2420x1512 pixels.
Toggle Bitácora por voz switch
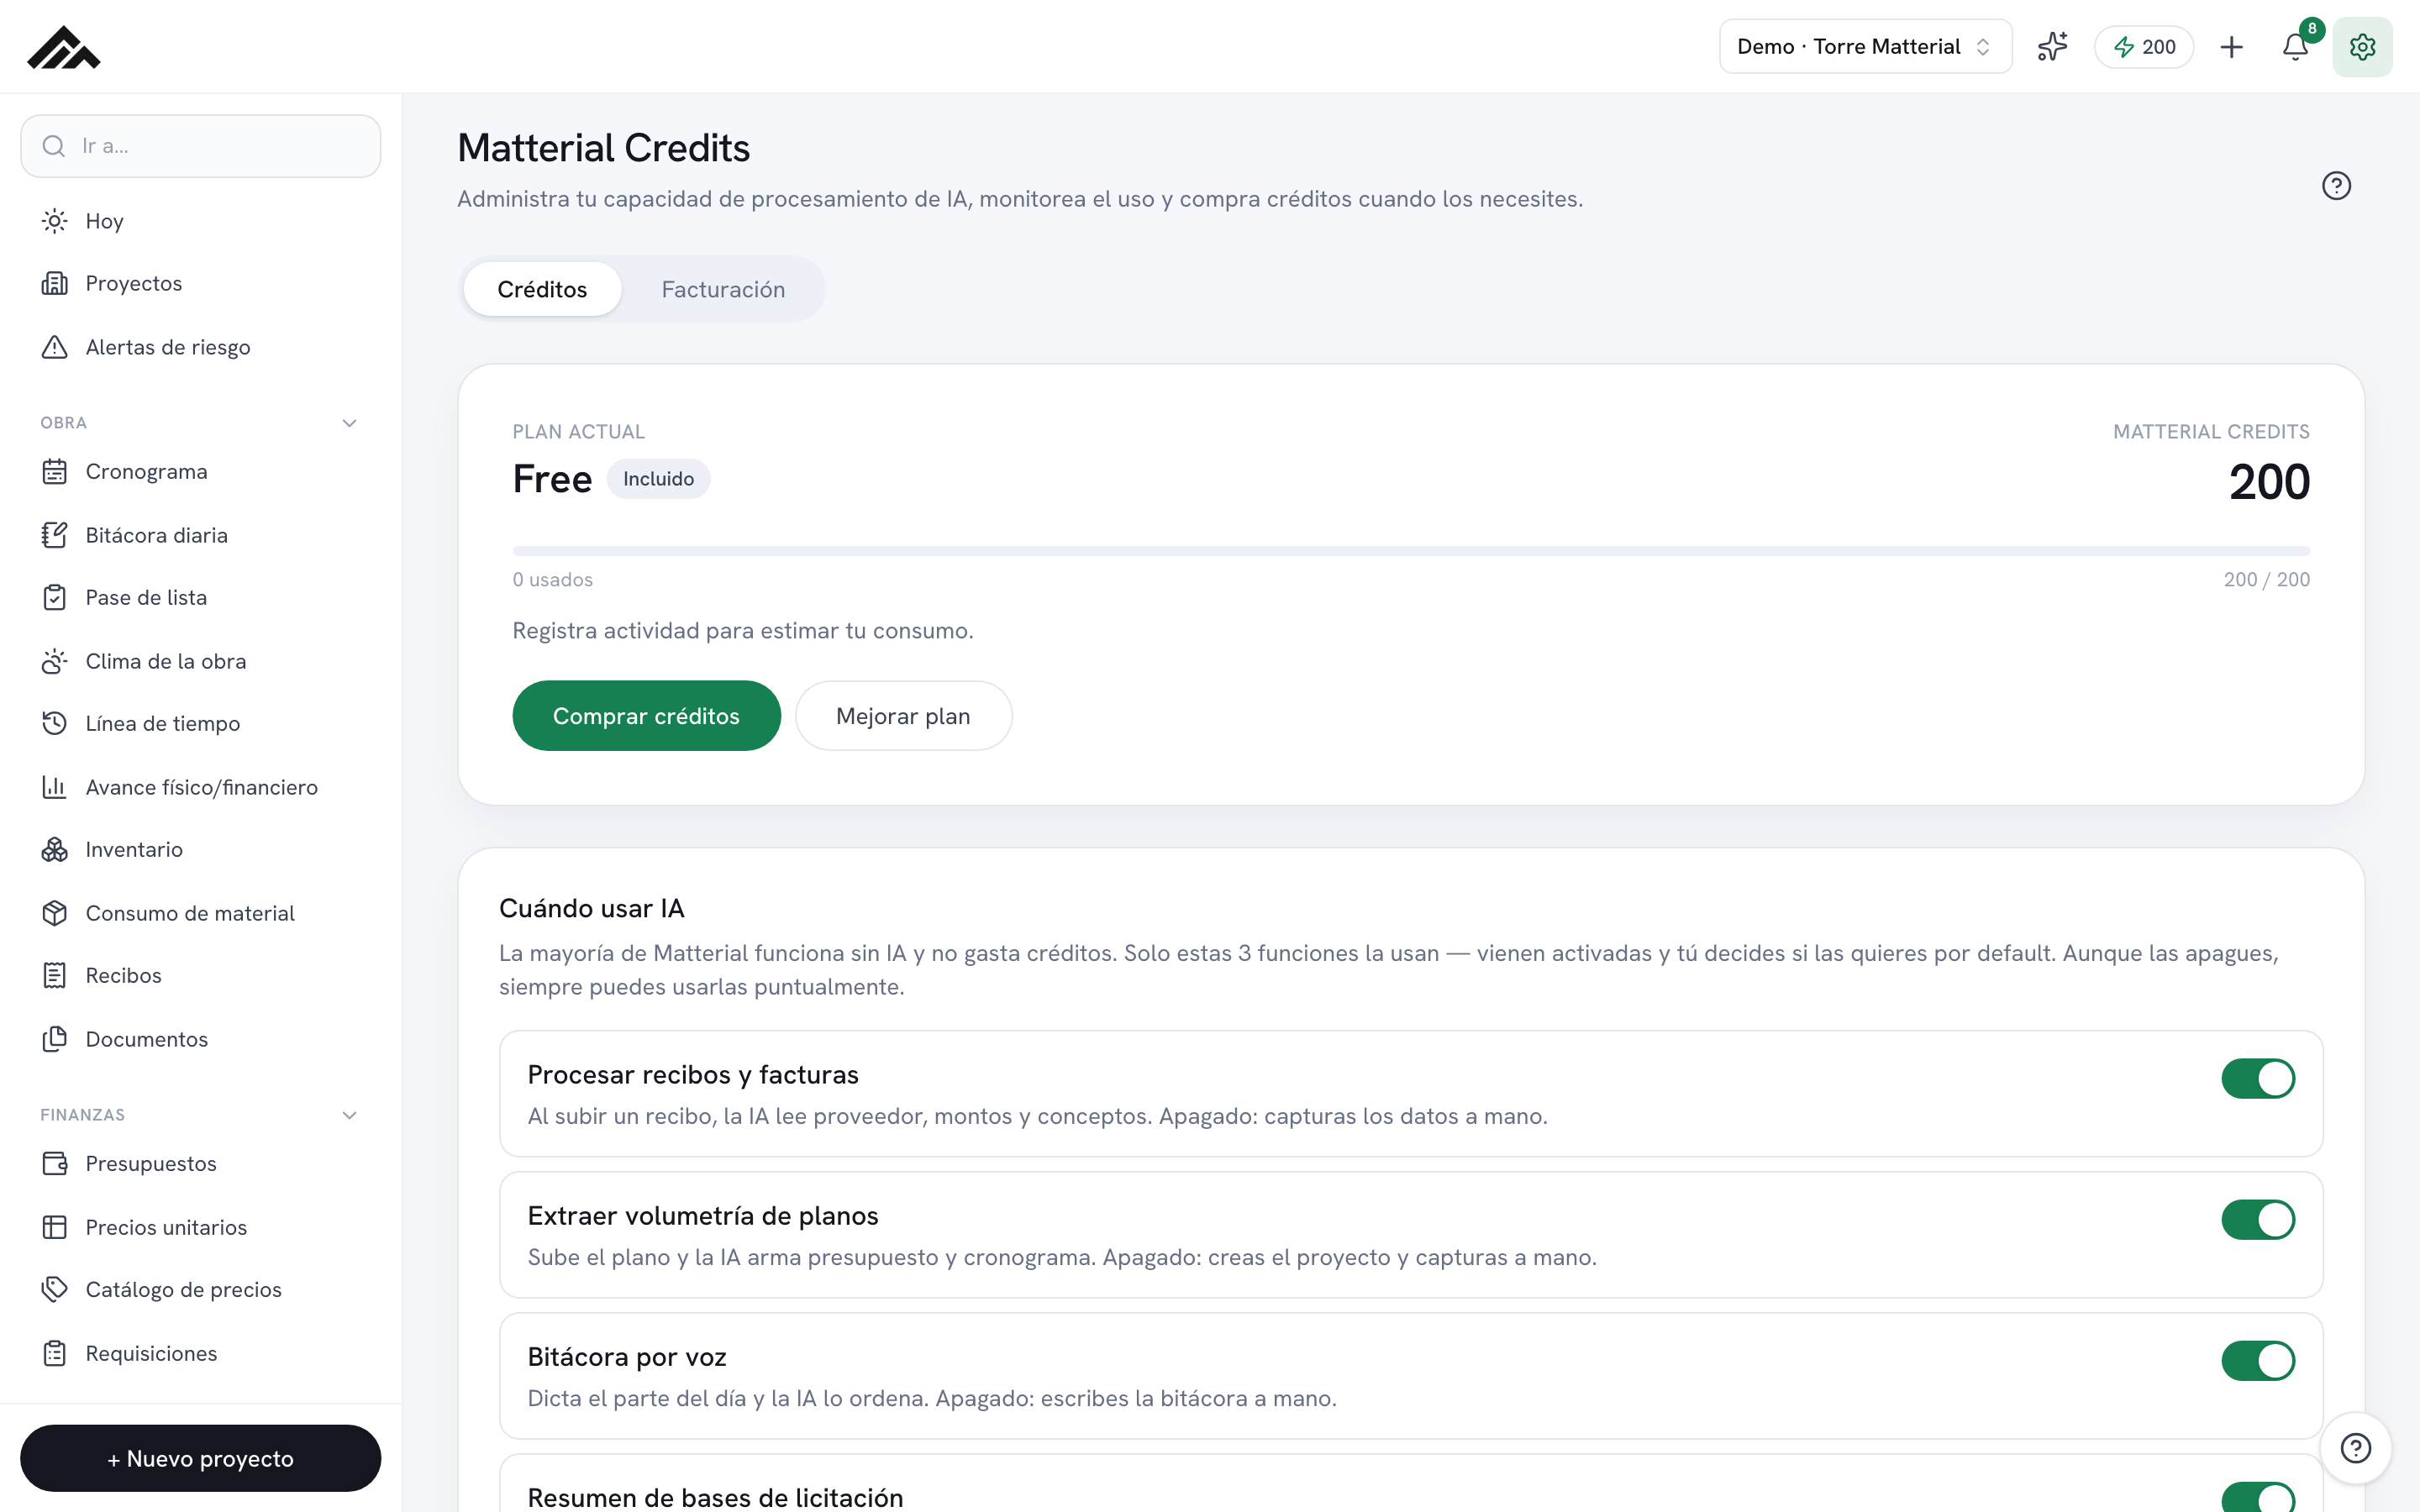pos(2258,1360)
